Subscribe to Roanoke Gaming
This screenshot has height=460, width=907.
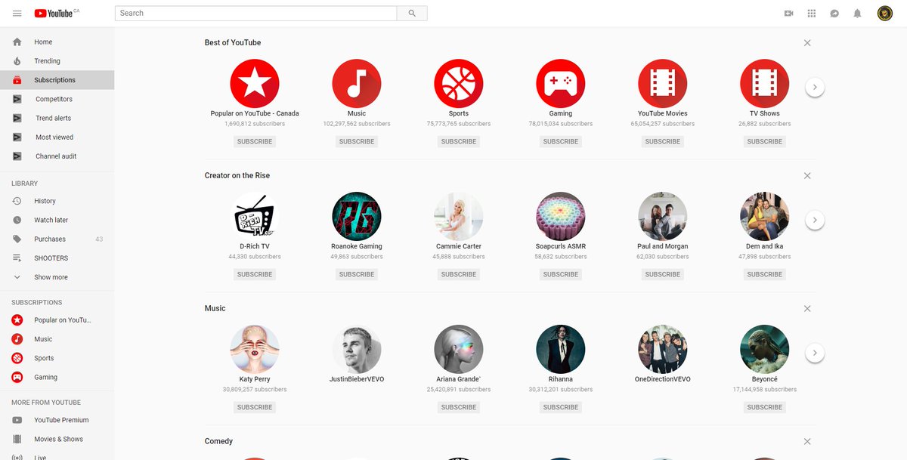coord(357,274)
